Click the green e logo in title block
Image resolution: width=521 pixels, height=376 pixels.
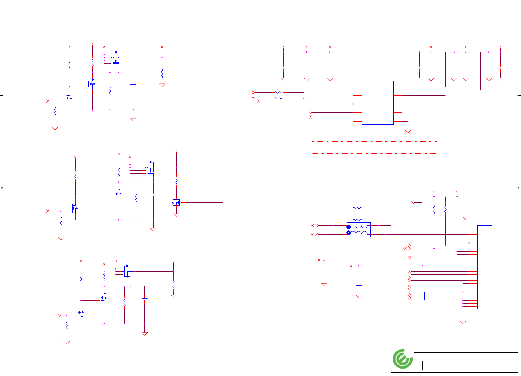402,359
